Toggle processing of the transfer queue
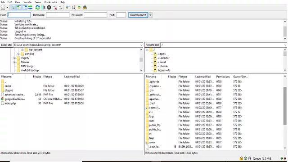Screen dimensions: 288x162 click(x=43, y=8)
